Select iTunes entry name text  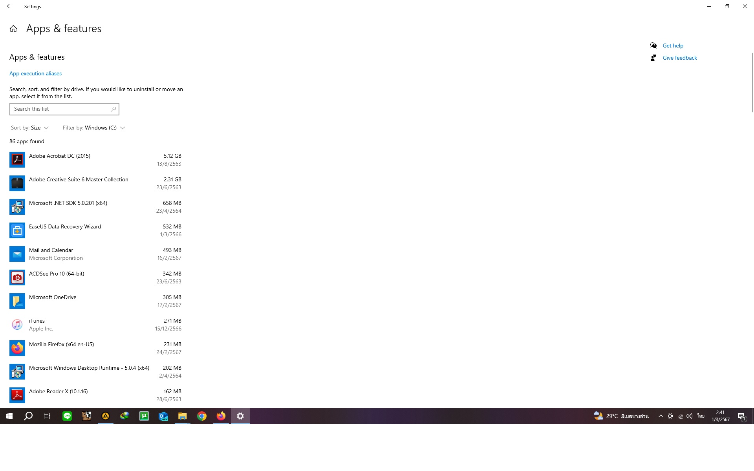(37, 321)
